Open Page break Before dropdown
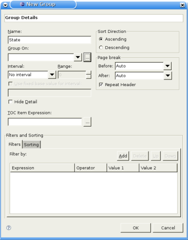The width and height of the screenshot is (188, 240). [x=167, y=66]
